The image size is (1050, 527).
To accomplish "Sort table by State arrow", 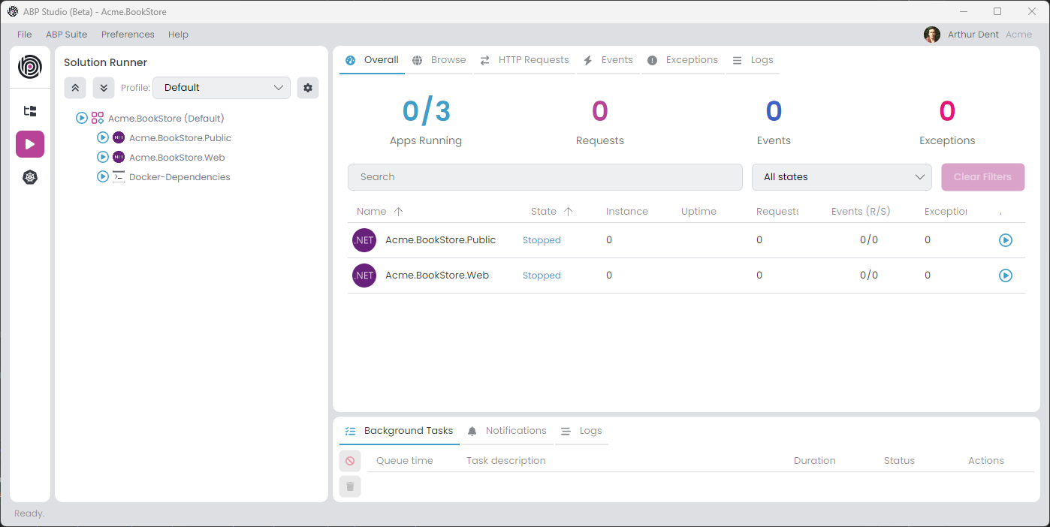I will tap(569, 211).
